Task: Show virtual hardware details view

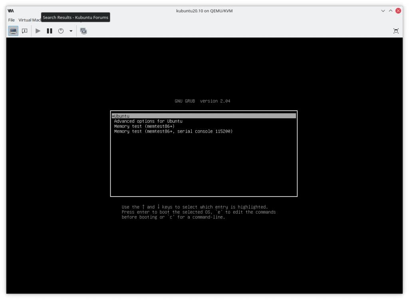Action: coord(24,30)
